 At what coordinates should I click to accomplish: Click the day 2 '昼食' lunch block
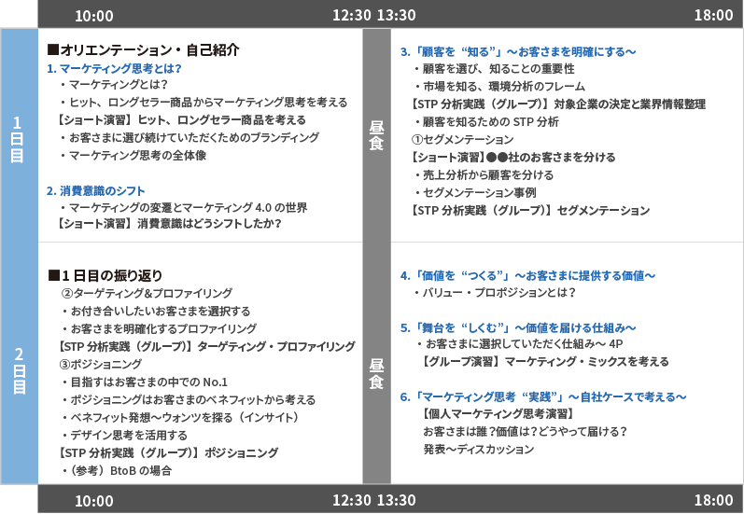click(377, 374)
